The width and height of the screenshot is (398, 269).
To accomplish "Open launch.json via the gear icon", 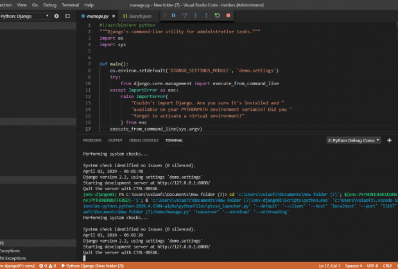I will [56, 16].
